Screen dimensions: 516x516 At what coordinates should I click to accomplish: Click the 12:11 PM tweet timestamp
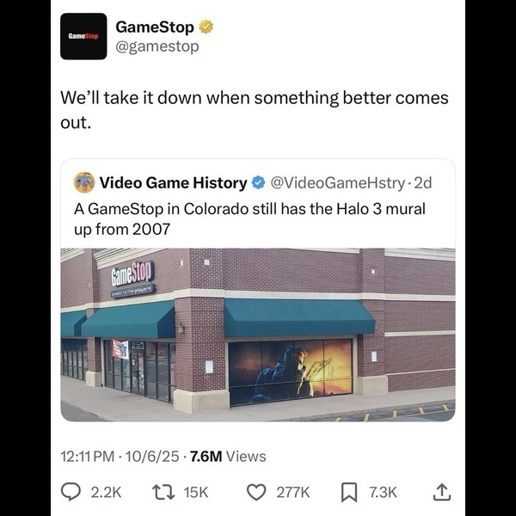[88, 457]
